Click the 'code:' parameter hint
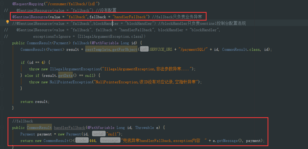The image size is (308, 149). [82, 141]
